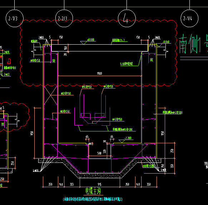The height and width of the screenshot is (205, 208).
Task: Pick the Φ8@450 tie rebar label
Action: 65,111
